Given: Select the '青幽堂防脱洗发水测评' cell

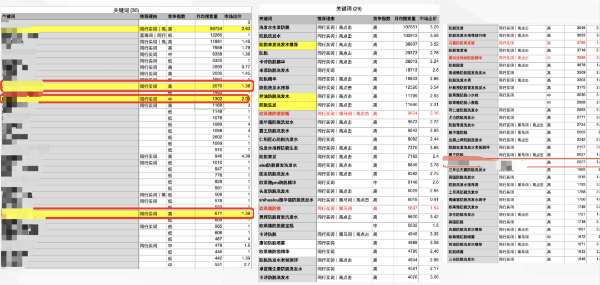Looking at the screenshot, I should click(472, 199).
